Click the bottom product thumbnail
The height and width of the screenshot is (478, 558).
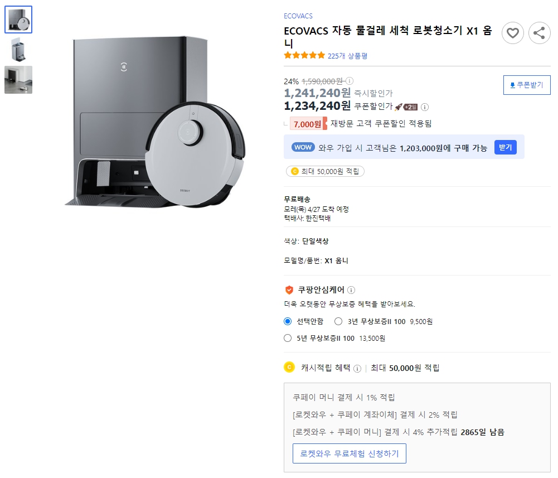click(x=18, y=80)
